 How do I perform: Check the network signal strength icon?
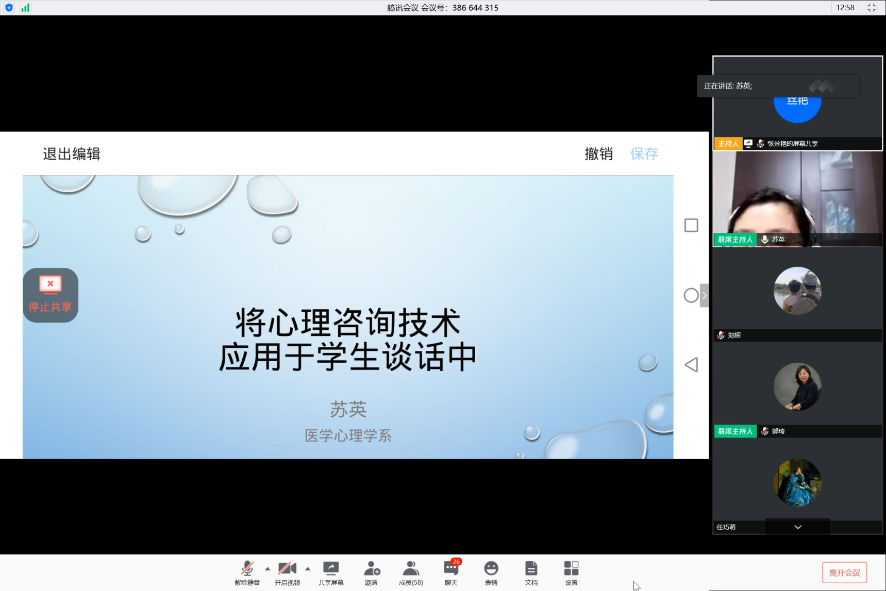[x=25, y=8]
